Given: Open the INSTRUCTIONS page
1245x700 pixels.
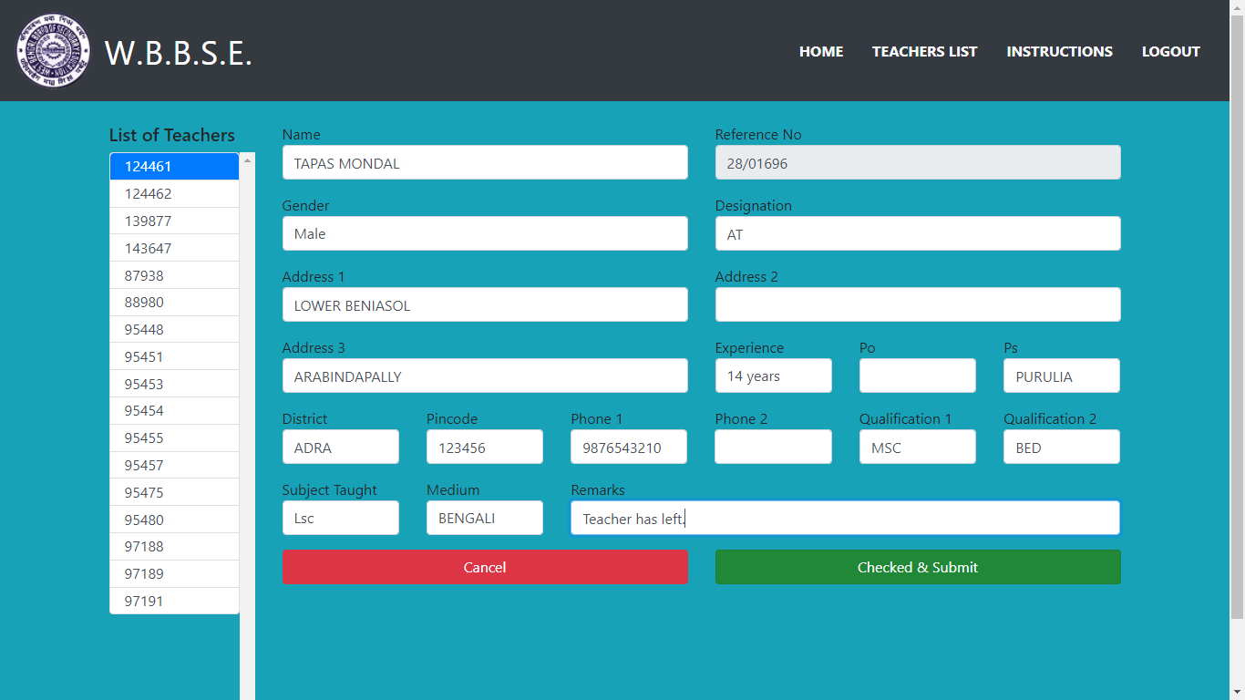Looking at the screenshot, I should (1059, 52).
